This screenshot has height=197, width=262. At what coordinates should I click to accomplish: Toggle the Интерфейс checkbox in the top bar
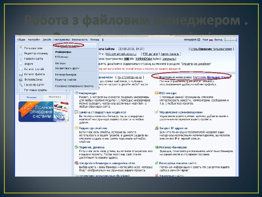point(199,40)
